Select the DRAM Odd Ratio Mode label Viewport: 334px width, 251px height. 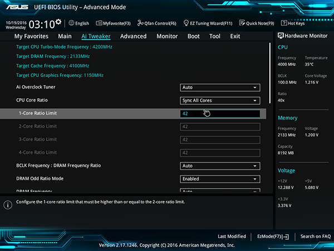[40, 178]
